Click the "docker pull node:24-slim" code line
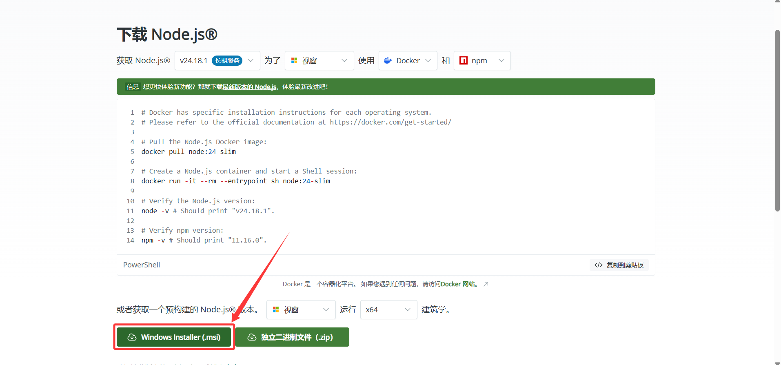 point(189,152)
